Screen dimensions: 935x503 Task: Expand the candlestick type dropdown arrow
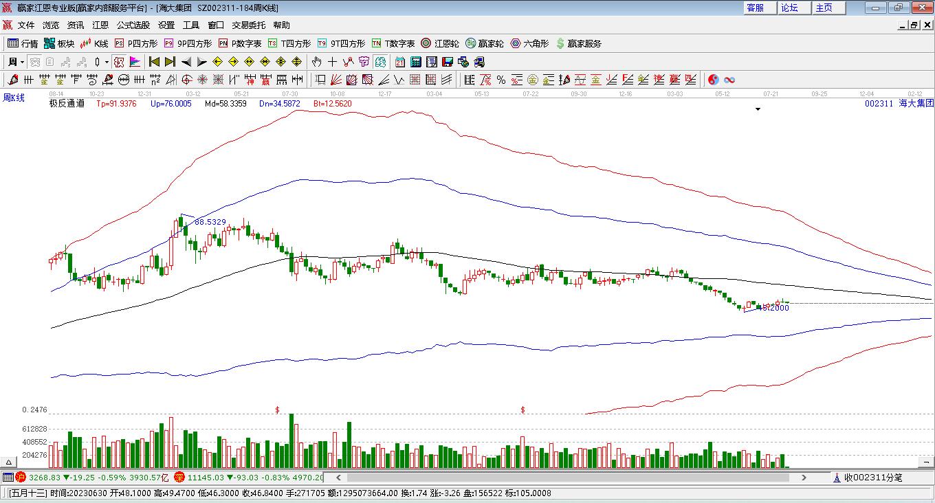click(107, 62)
